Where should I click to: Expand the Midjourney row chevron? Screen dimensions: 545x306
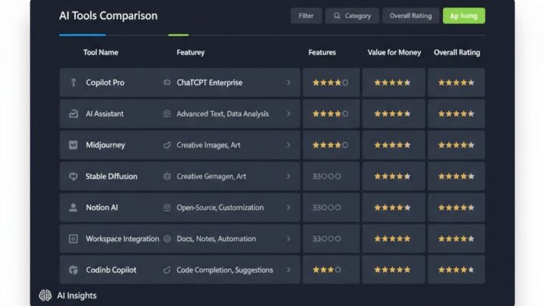[288, 145]
